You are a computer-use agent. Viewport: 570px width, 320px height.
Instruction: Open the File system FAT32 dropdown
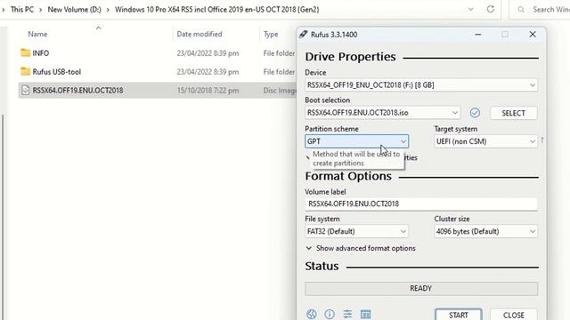tap(356, 231)
